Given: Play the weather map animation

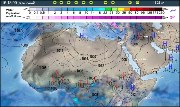Looking at the screenshot, I should [x=69, y=3].
